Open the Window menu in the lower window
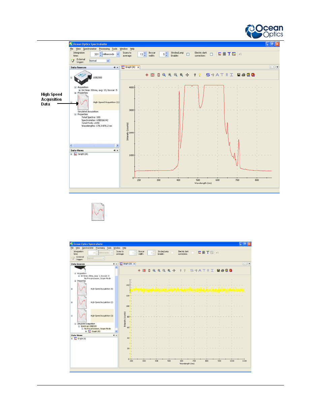This screenshot has height=415, width=321. click(x=117, y=248)
